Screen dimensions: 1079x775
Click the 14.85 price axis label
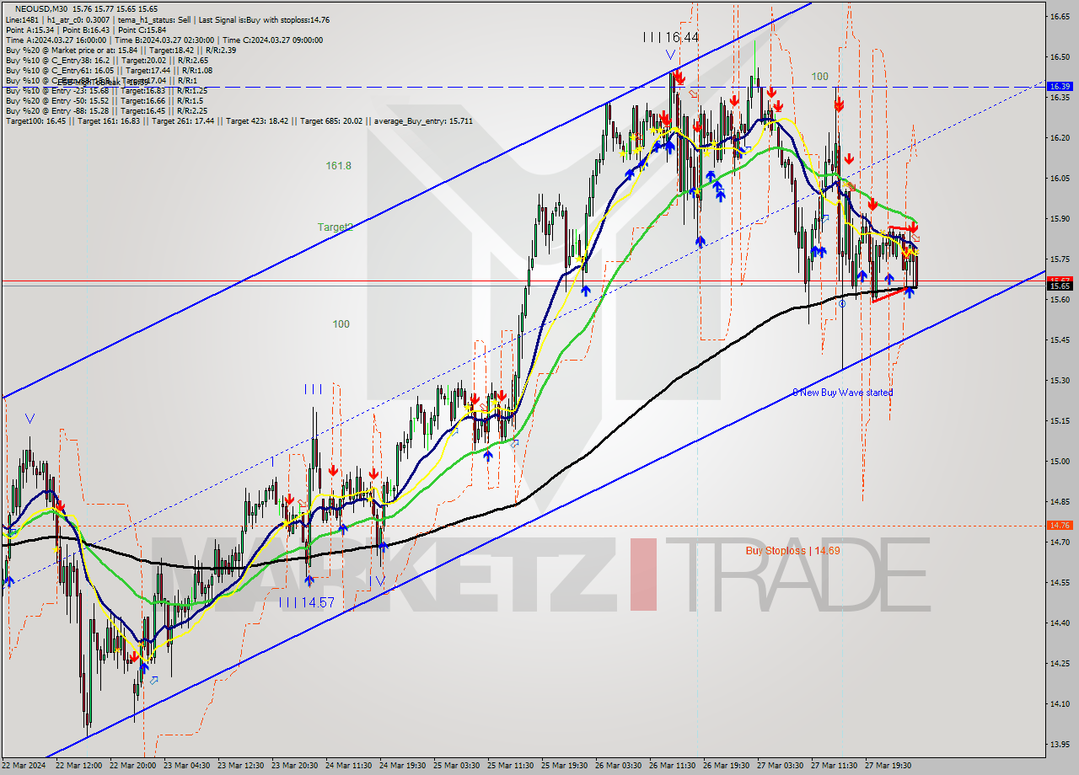point(1059,501)
